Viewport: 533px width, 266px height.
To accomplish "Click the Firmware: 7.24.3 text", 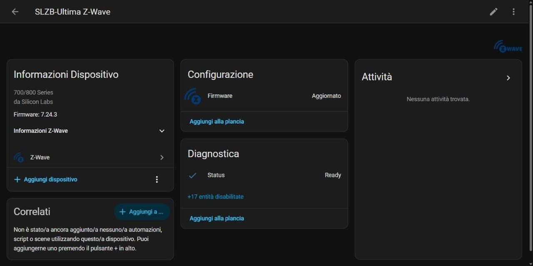I will click(35, 114).
